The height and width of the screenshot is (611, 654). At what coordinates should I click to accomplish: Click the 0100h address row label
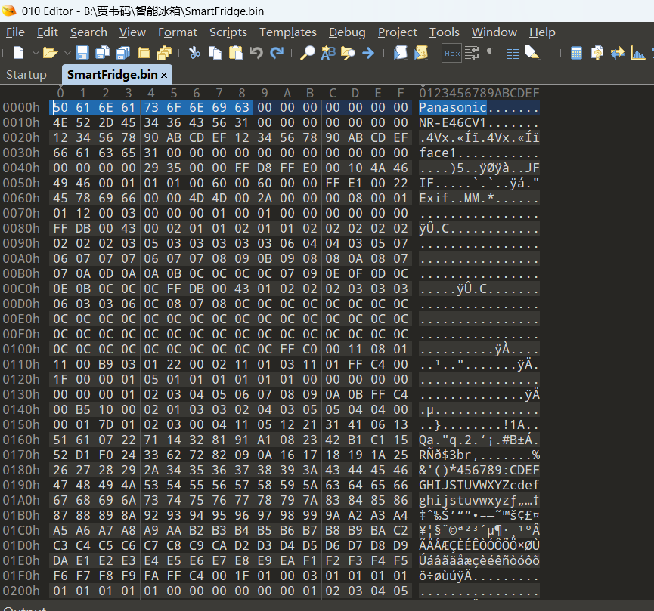click(x=21, y=349)
